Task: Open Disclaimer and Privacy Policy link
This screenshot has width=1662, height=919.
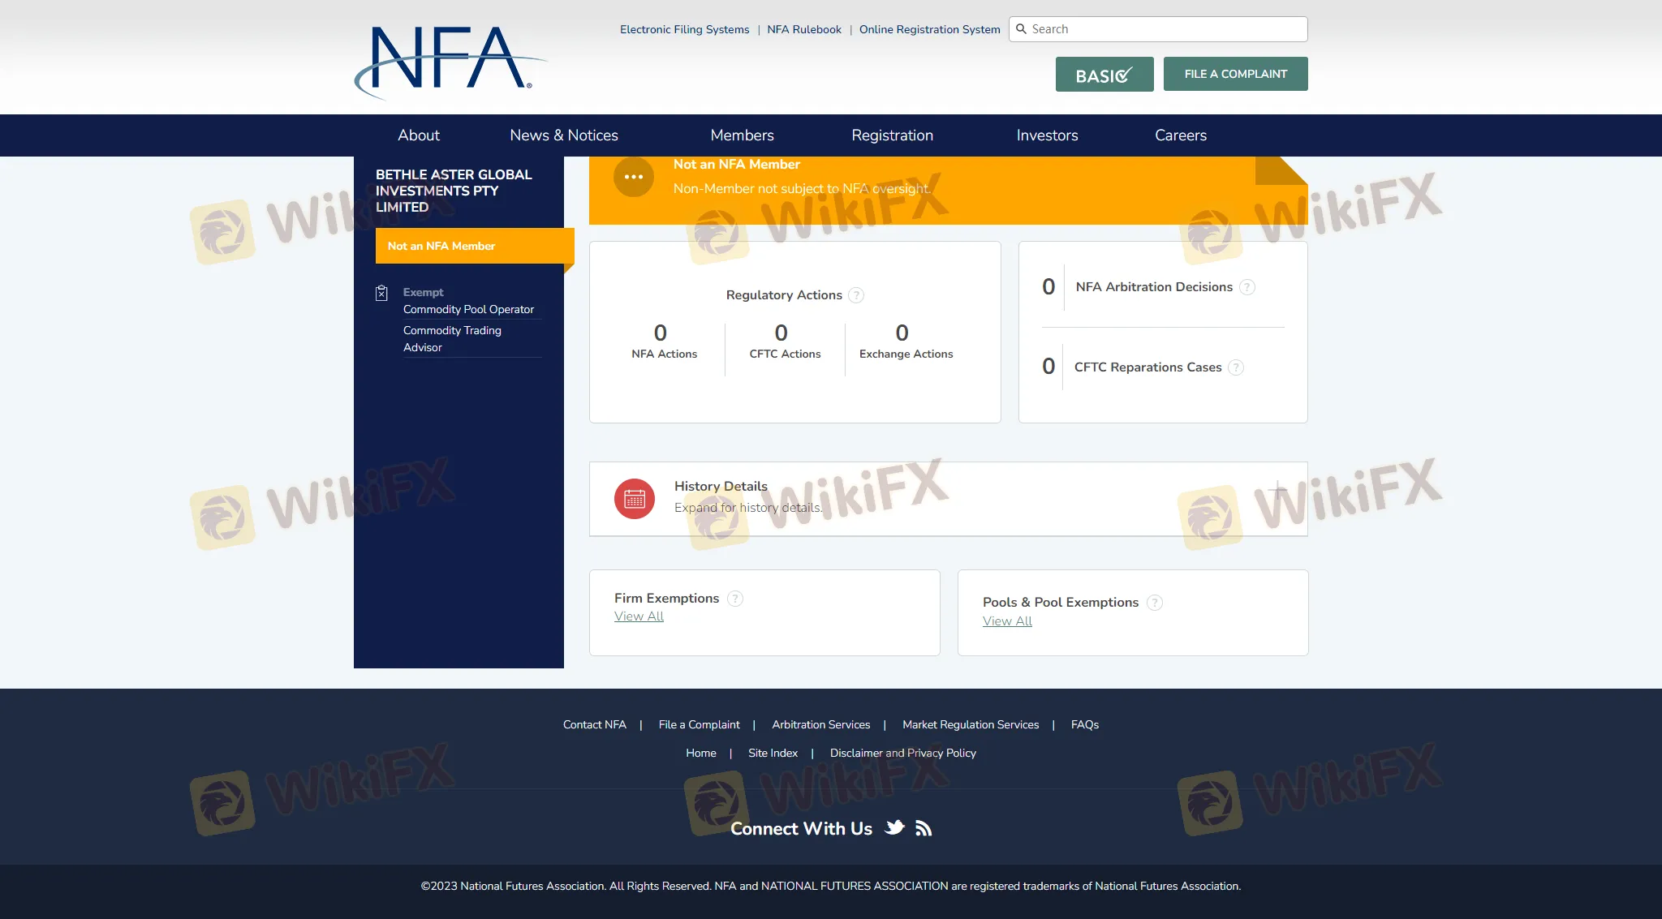Action: 903,753
